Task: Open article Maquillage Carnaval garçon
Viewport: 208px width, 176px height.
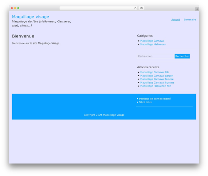Action: coord(157,76)
